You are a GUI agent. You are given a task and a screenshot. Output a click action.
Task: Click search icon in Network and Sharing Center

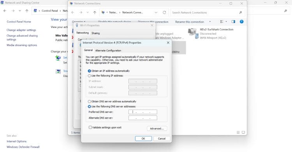285,11
